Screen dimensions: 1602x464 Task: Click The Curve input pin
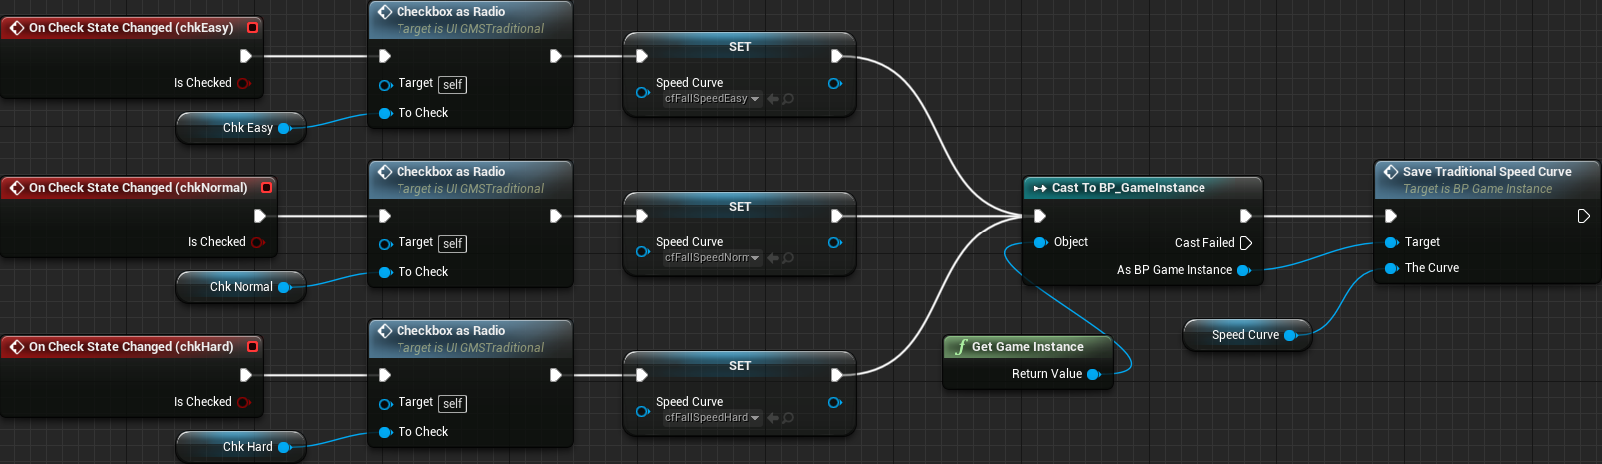(1391, 268)
